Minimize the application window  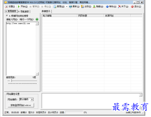[134, 2]
